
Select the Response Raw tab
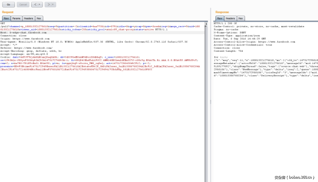tap(220, 18)
